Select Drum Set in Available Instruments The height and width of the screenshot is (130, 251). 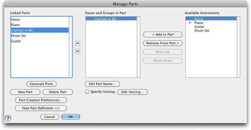tap(202, 31)
